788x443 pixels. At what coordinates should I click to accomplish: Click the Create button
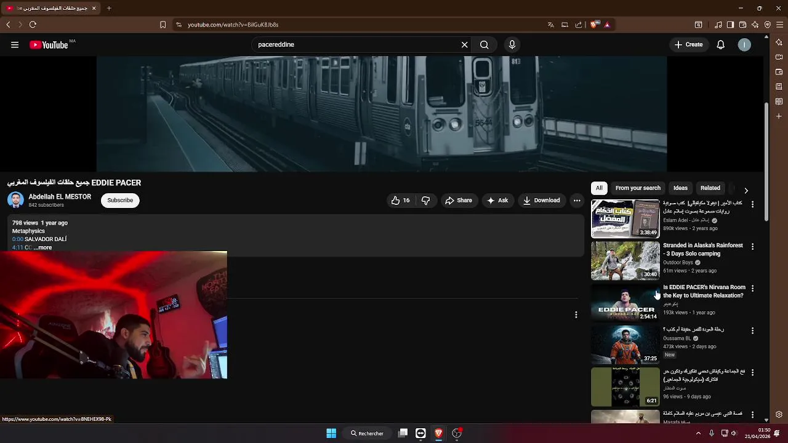click(688, 44)
